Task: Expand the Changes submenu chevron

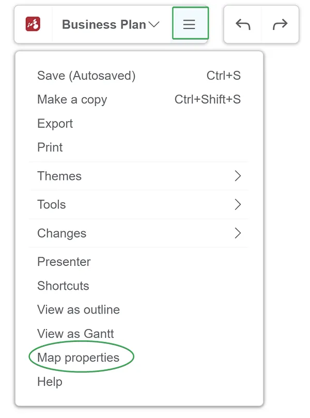Action: point(238,233)
